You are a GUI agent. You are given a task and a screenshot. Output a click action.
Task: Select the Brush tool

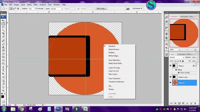coord(3,44)
